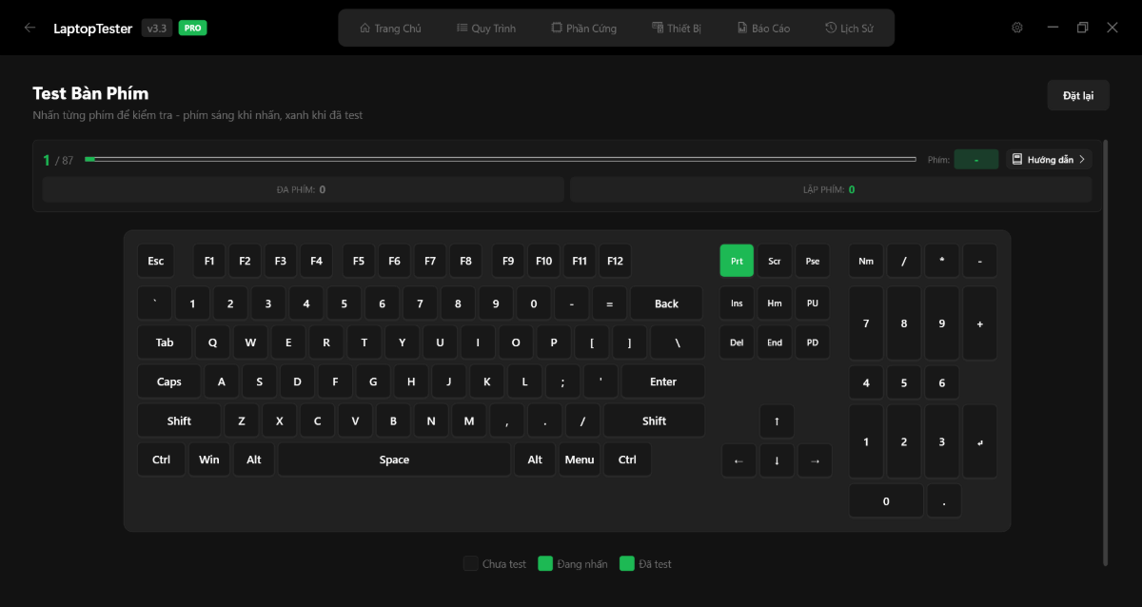Click the highlighted Prt key
Viewport: 1142px width, 607px height.
[x=737, y=260]
